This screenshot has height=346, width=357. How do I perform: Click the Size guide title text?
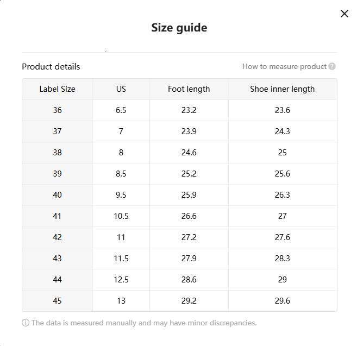(179, 28)
